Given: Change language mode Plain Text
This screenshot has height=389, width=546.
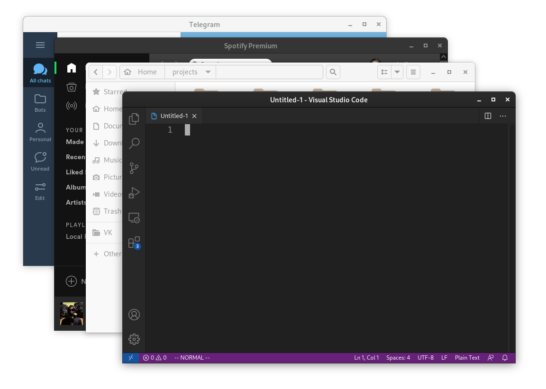Looking at the screenshot, I should [467, 358].
